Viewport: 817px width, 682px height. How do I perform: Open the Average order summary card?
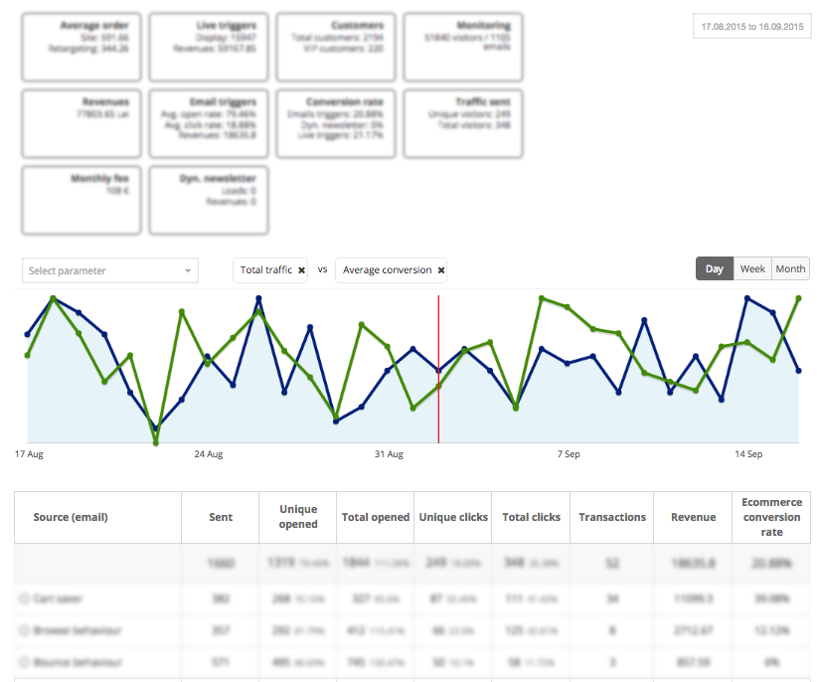click(x=82, y=48)
